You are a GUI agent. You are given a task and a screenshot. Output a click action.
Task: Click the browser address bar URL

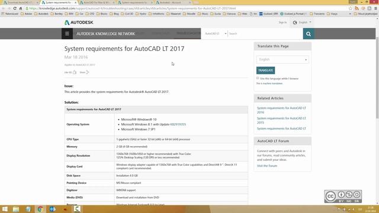[x=133, y=8]
